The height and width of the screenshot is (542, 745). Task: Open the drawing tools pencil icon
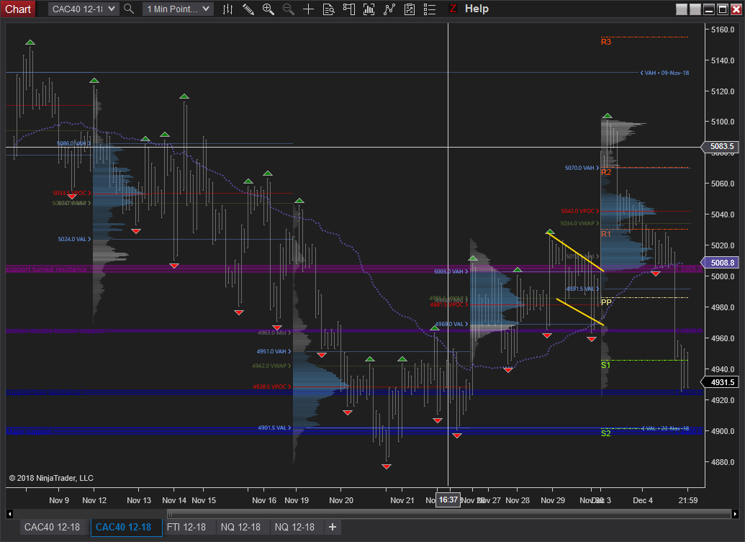(x=248, y=9)
